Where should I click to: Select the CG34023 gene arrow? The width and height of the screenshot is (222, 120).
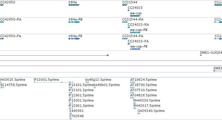[129, 10]
